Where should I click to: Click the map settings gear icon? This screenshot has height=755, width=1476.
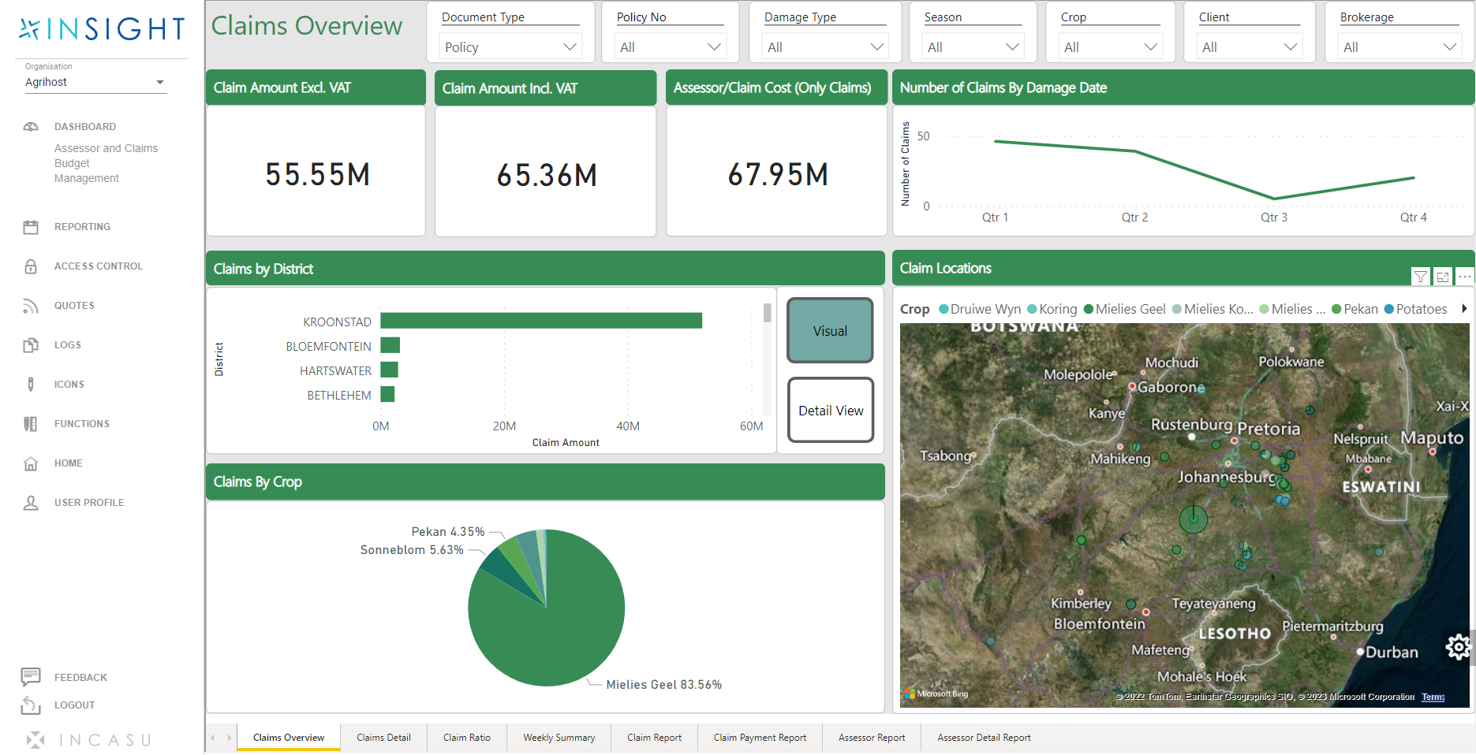pyautogui.click(x=1458, y=647)
